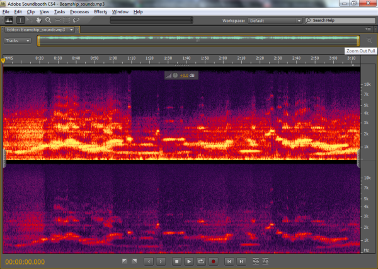Click the Fade In button
This screenshot has height=269, width=378.
[124, 261]
